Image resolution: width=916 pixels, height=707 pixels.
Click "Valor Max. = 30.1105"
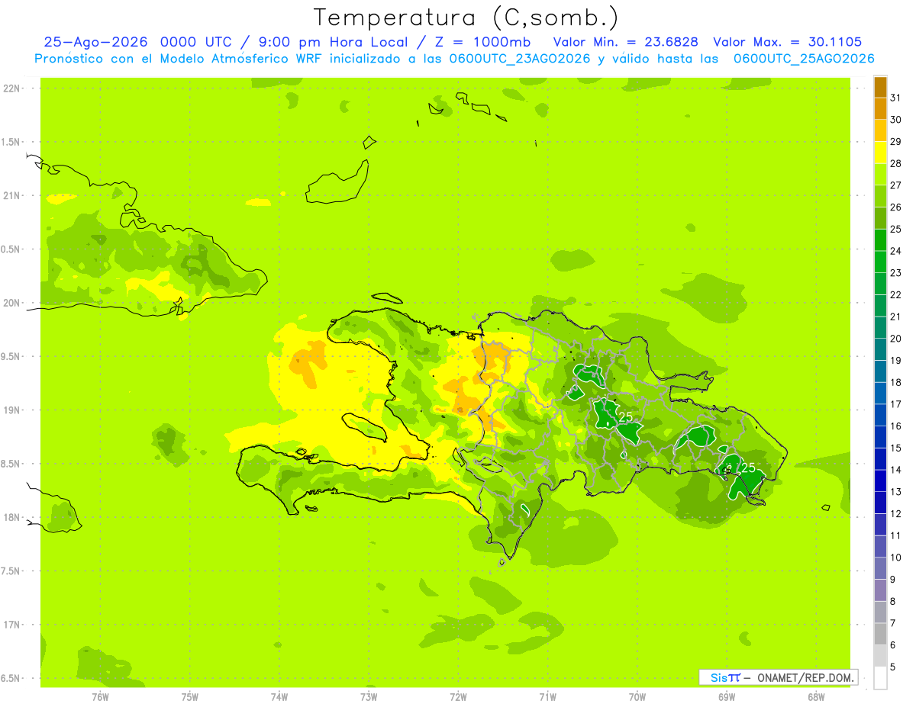pos(787,42)
